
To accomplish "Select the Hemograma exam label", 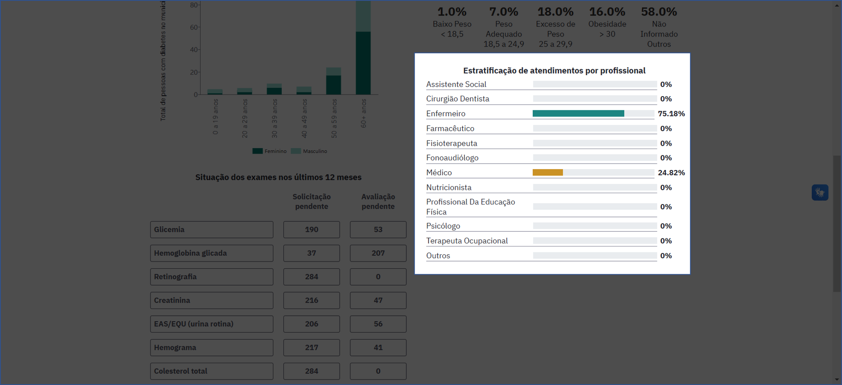I will pos(212,347).
